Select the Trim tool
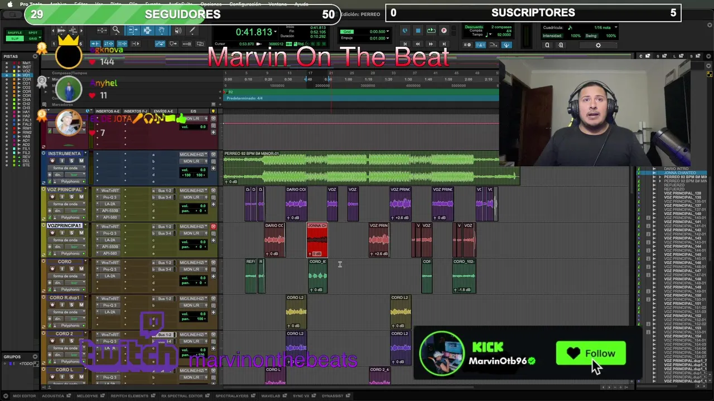This screenshot has height=401, width=714. pos(132,30)
